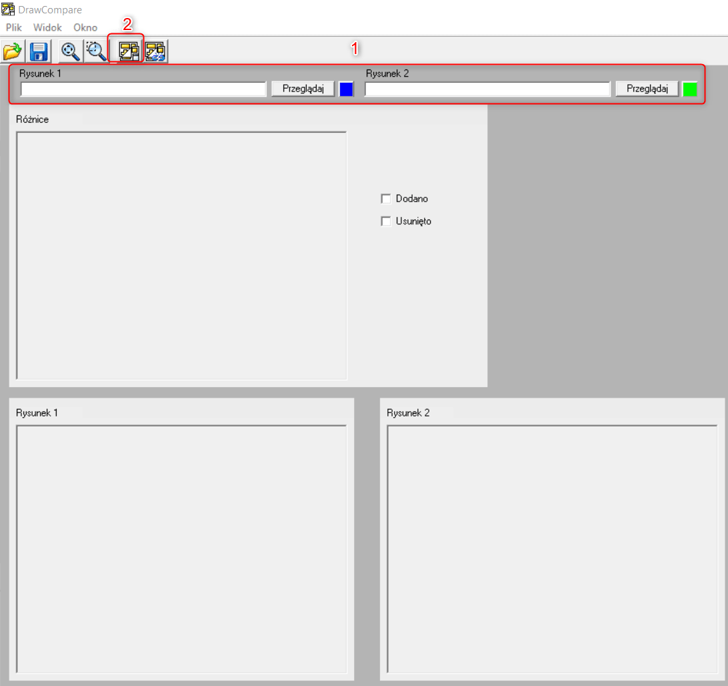
Task: Enable the Dodano checkbox
Action: [386, 199]
